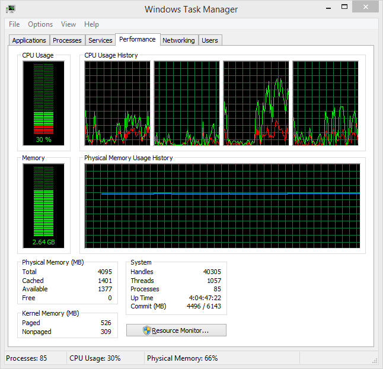This screenshot has width=383, height=369.
Task: Click the Up Time value 4:04:47:22
Action: pyautogui.click(x=205, y=298)
